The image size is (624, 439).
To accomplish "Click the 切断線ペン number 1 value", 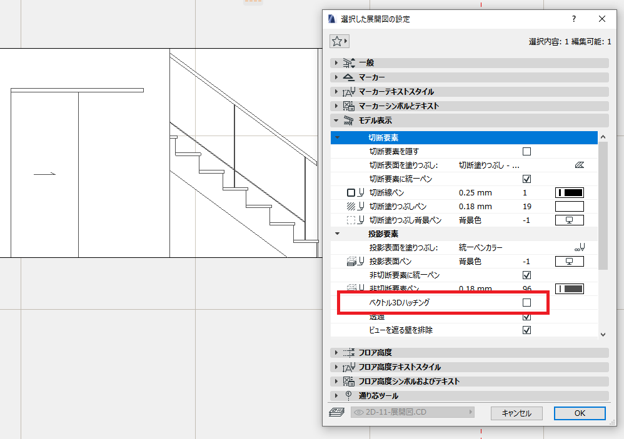I will pyautogui.click(x=525, y=193).
